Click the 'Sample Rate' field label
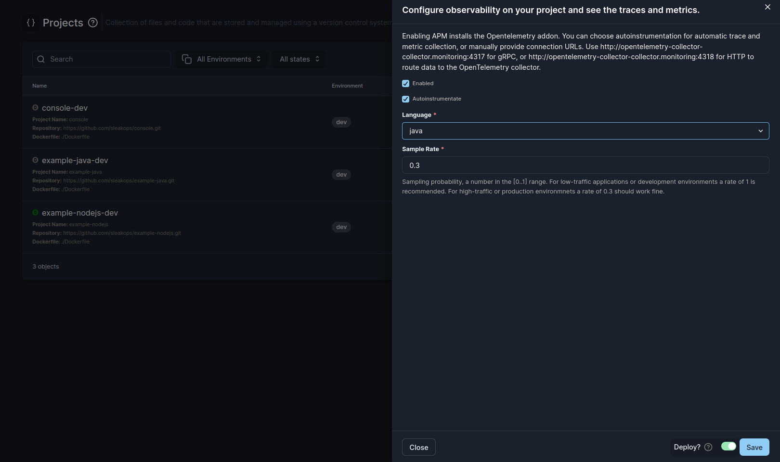The image size is (780, 462). click(x=420, y=149)
